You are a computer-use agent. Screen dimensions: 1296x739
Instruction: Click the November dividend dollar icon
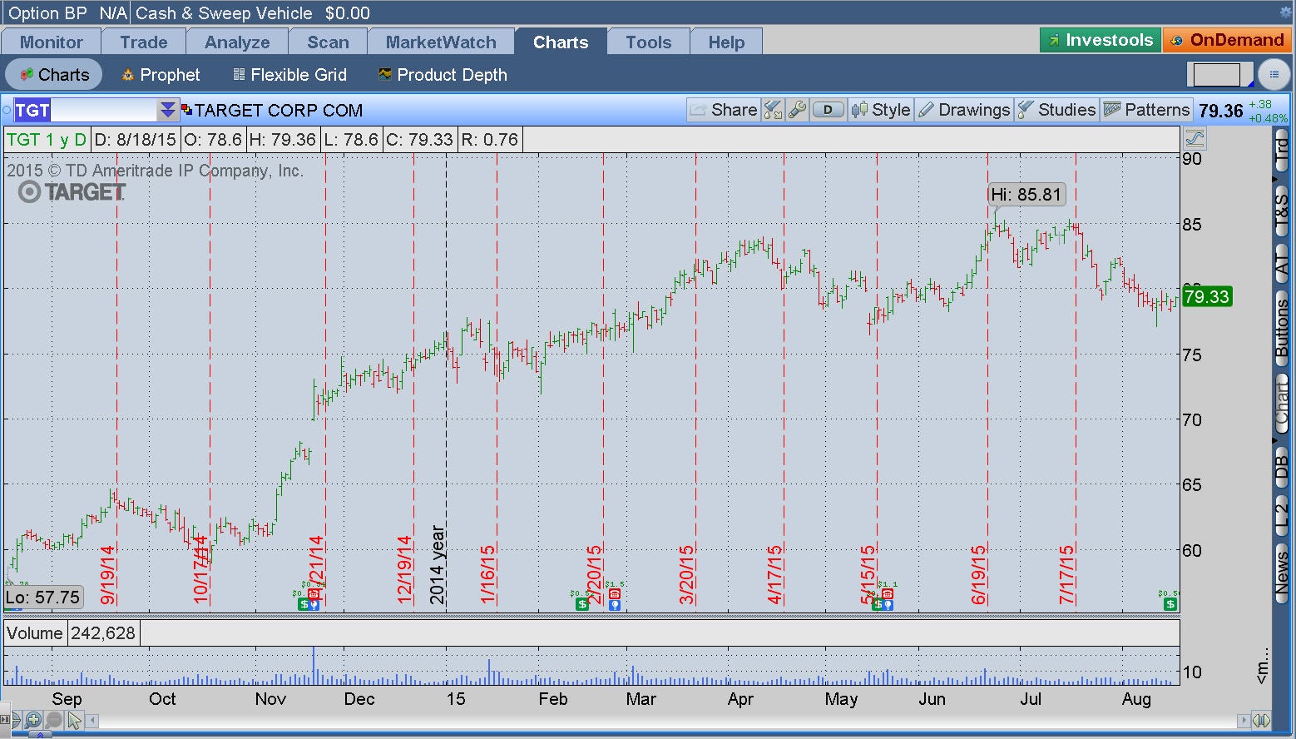click(x=304, y=605)
